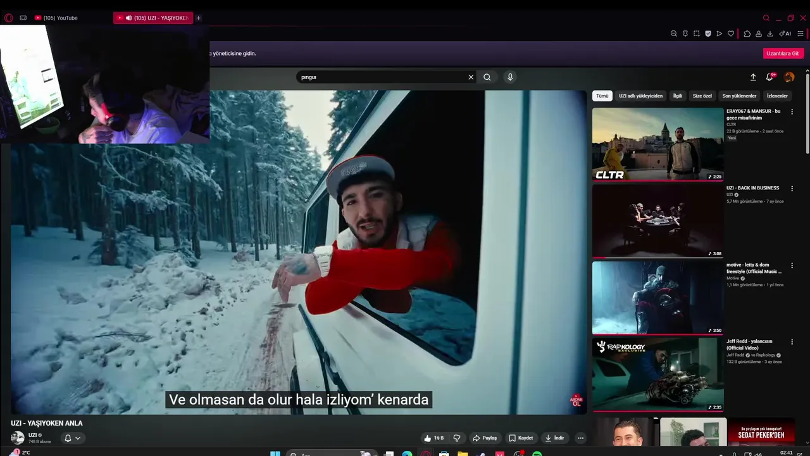Image resolution: width=810 pixels, height=456 pixels.
Task: Open more actions three-dot menu under the video
Action: [x=580, y=438]
